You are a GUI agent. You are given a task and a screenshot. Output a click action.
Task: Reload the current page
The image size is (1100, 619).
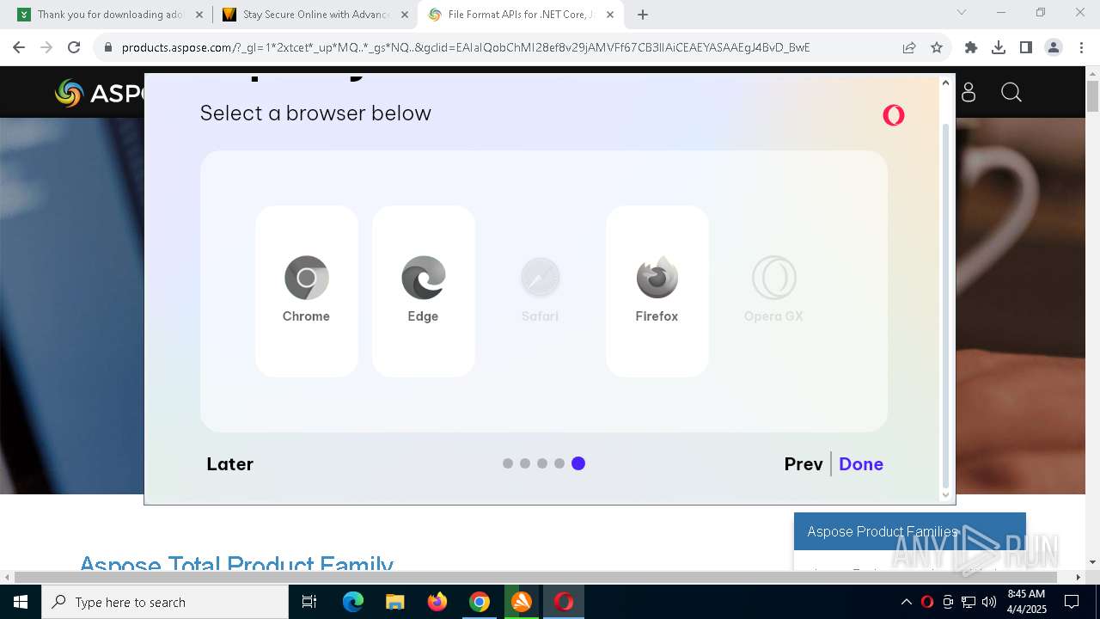(x=74, y=47)
